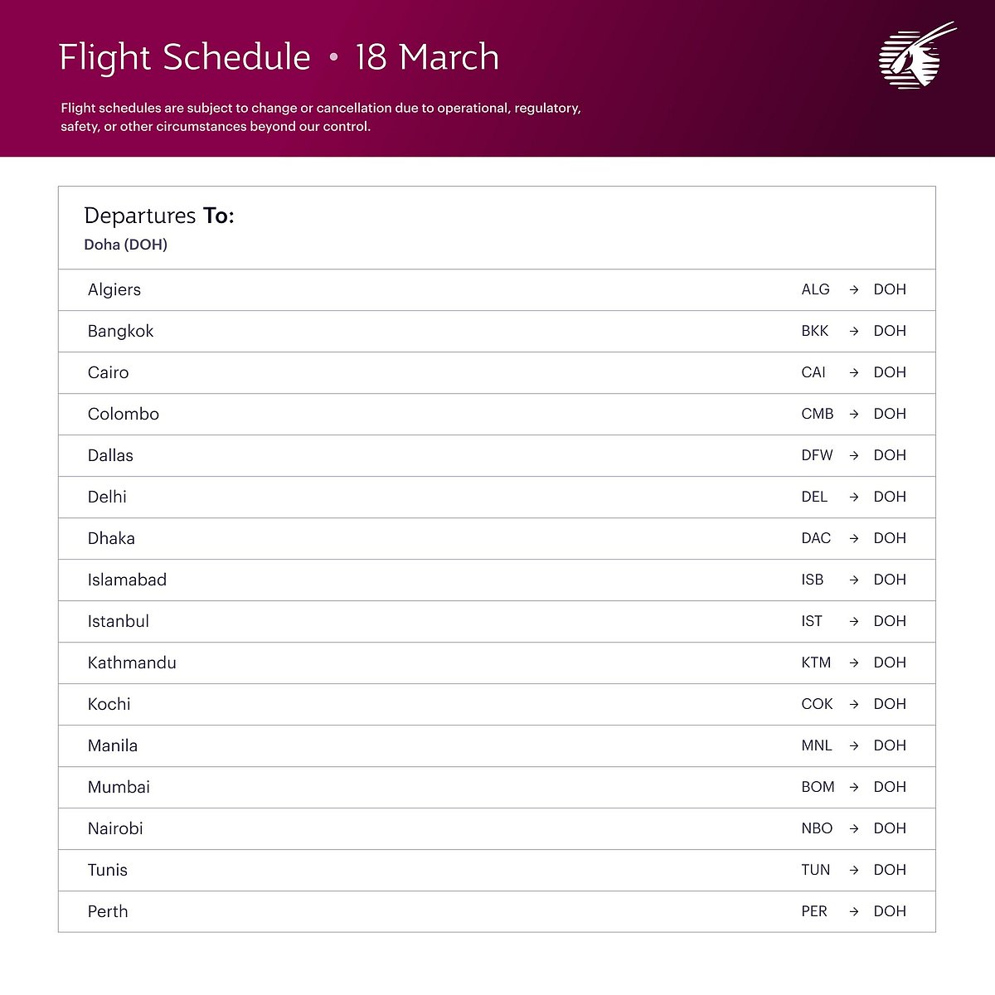Click the KTM code for Kathmandu
This screenshot has height=995, width=995.
point(816,663)
